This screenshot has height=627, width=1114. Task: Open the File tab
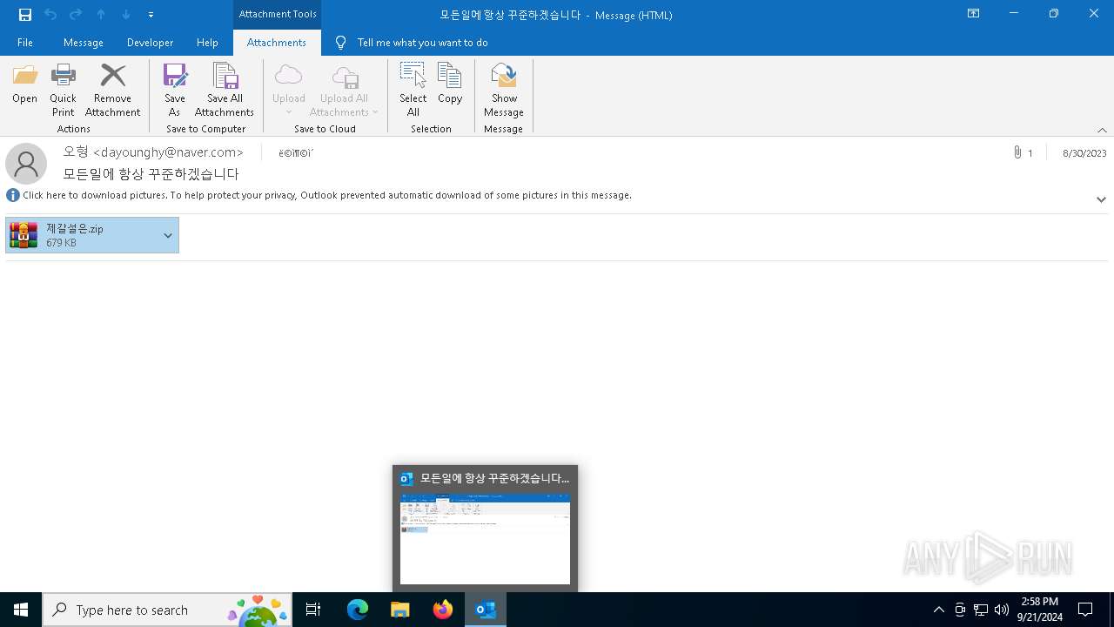25,42
